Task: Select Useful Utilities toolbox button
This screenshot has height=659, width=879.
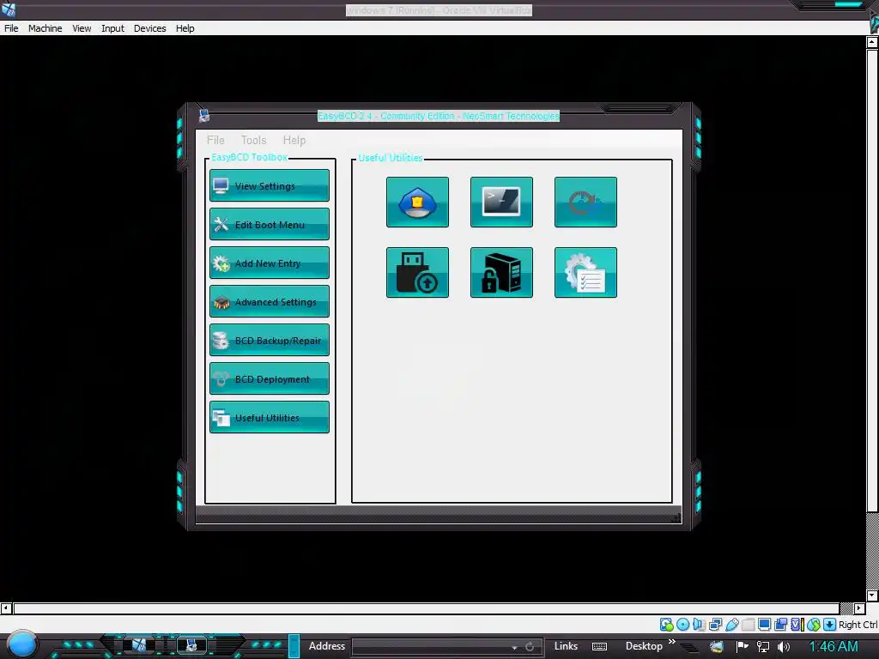Action: pyautogui.click(x=269, y=418)
